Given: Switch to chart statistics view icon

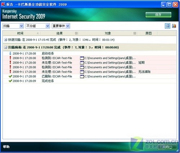Looking at the screenshot, I should click(174, 26).
